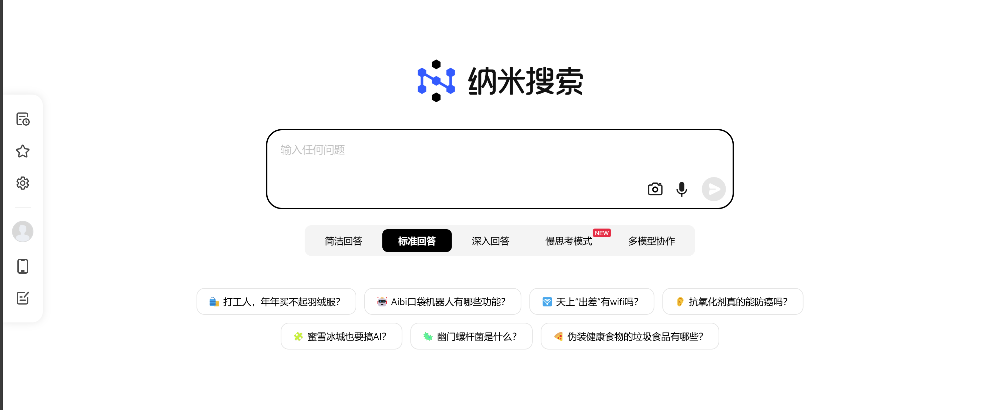Select 简洁回答 answer mode
Viewport: 997px width, 410px height.
point(343,241)
